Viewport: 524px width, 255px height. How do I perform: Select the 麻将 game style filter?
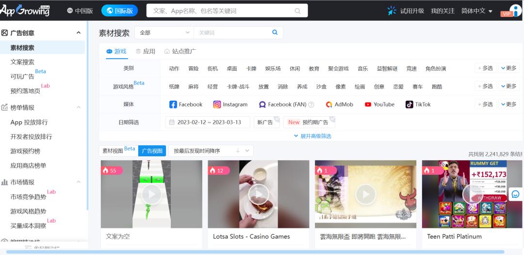click(x=193, y=86)
